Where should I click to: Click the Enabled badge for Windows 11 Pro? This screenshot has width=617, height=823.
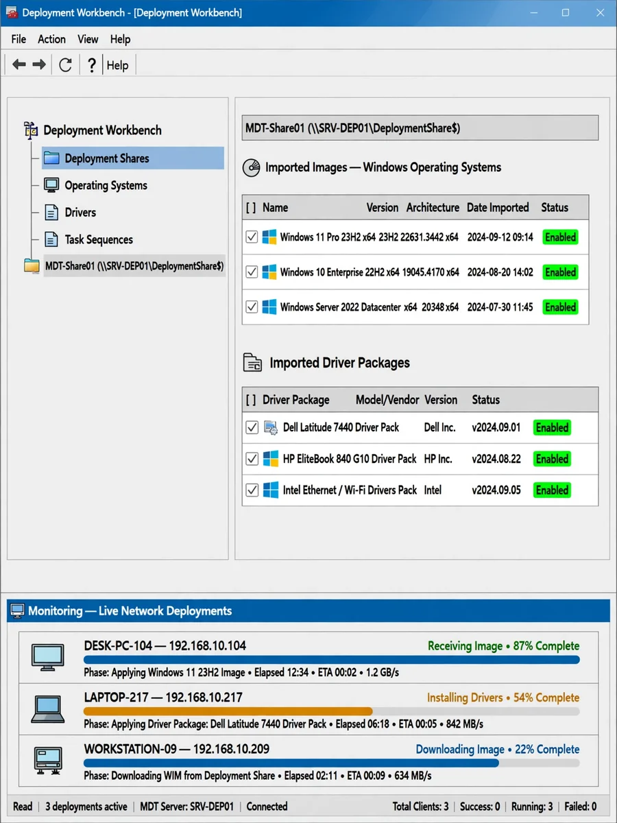pyautogui.click(x=560, y=237)
